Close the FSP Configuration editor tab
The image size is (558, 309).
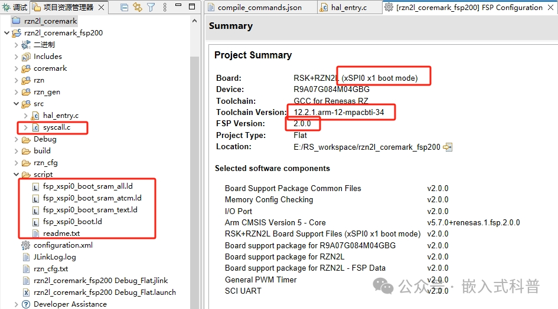pyautogui.click(x=550, y=8)
